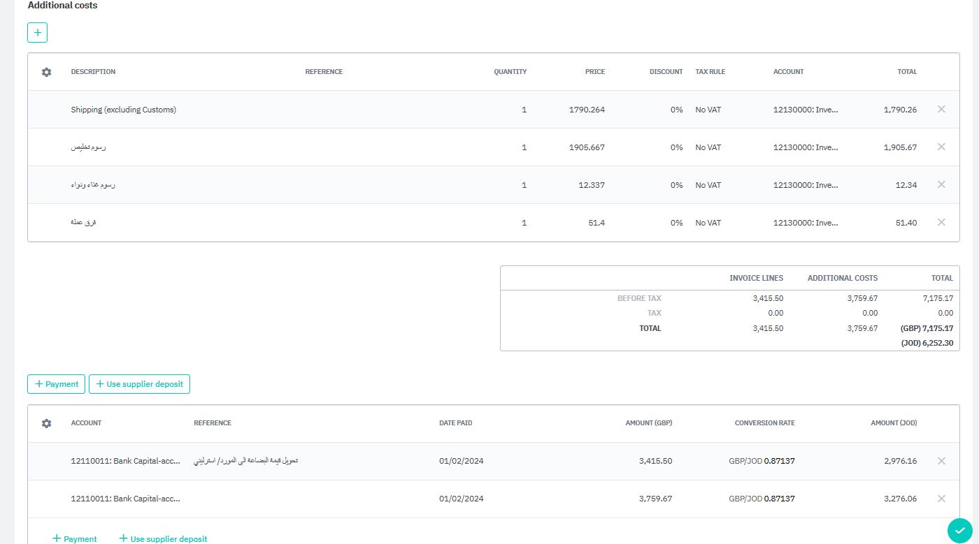Remove the 51.40 cost line
Screen dimensions: 979x544
941,222
